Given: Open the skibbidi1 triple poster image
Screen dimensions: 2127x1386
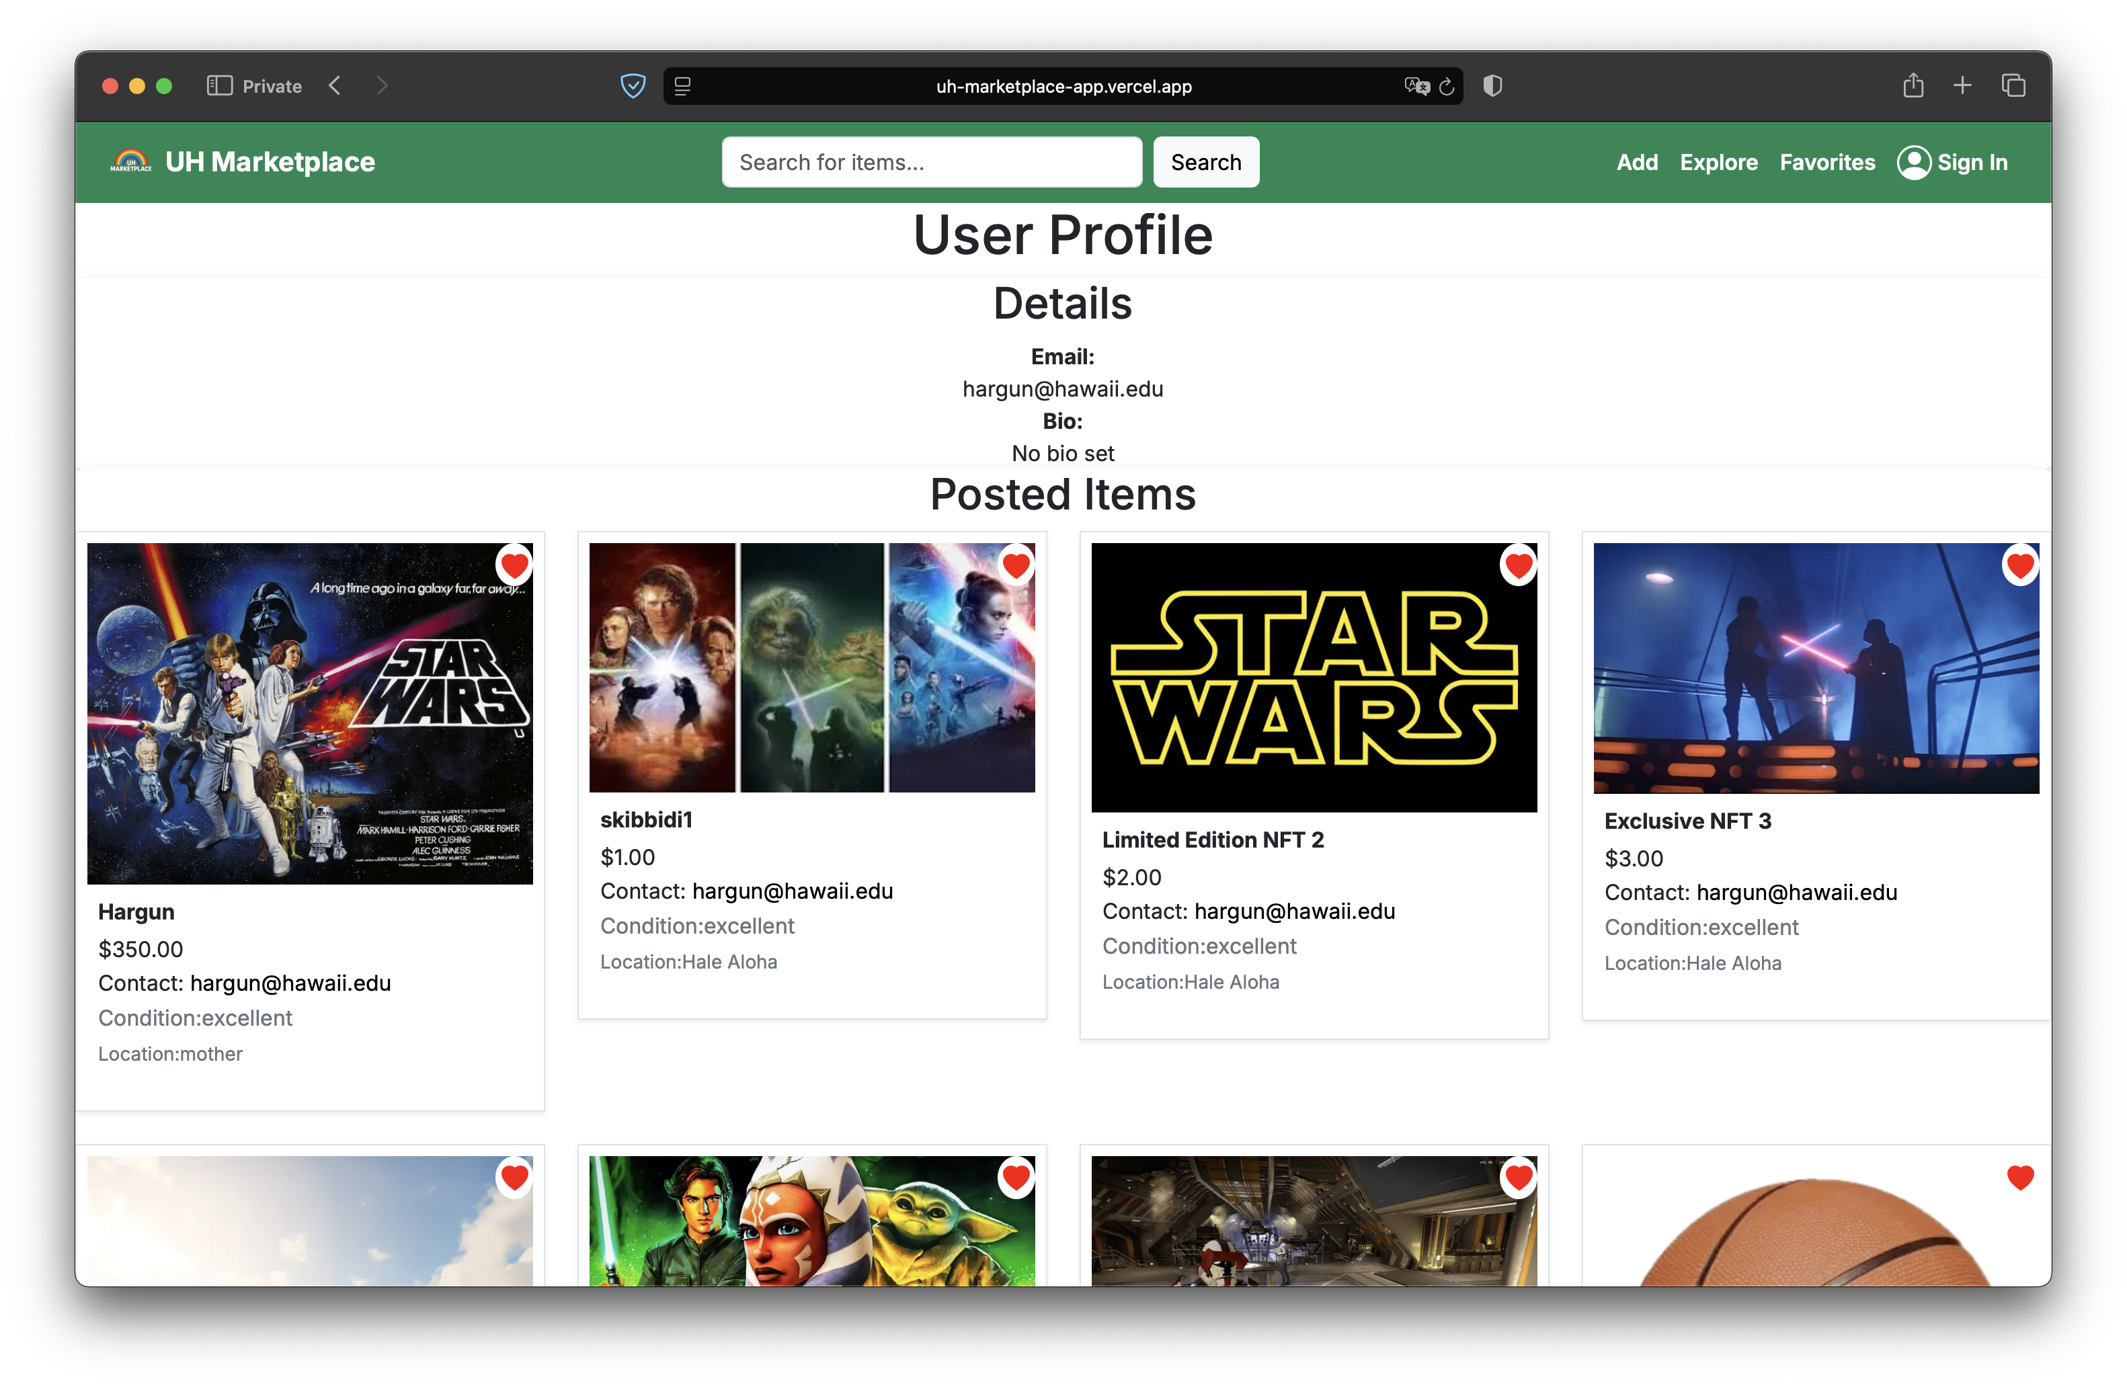Looking at the screenshot, I should [811, 667].
